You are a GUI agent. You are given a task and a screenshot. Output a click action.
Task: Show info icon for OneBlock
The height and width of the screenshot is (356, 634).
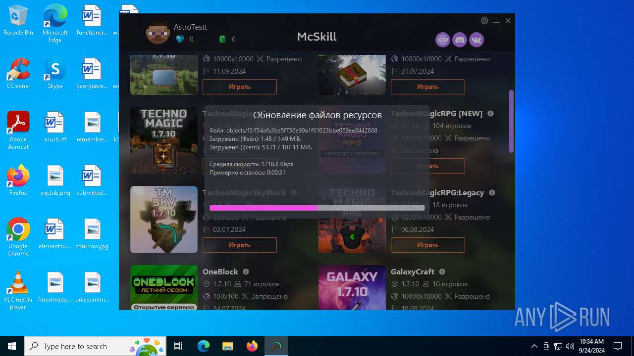click(246, 271)
